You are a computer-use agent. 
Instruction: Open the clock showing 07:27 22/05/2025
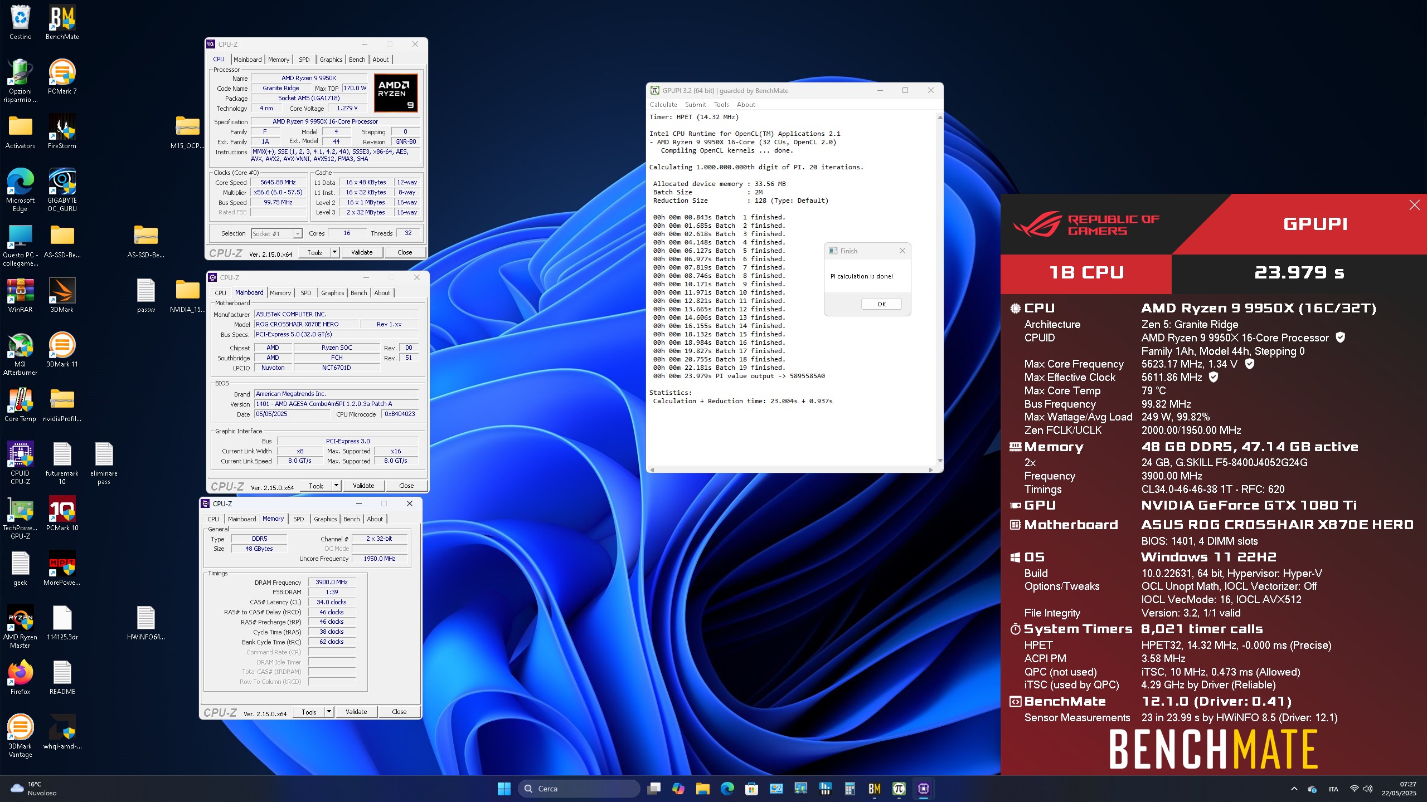[1399, 789]
